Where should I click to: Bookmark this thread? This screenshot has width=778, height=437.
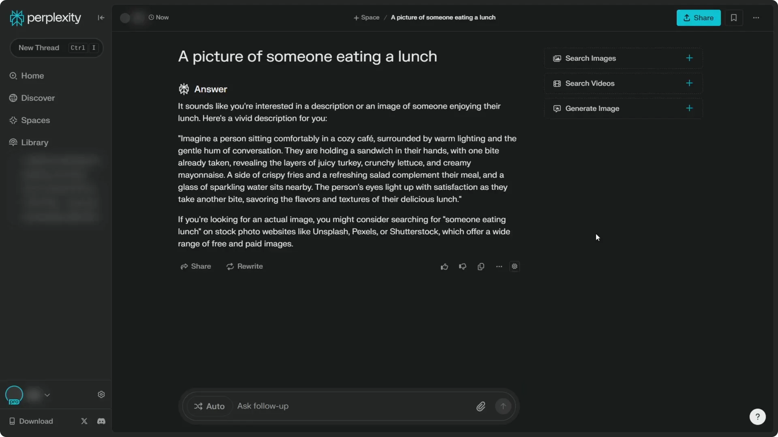point(733,18)
